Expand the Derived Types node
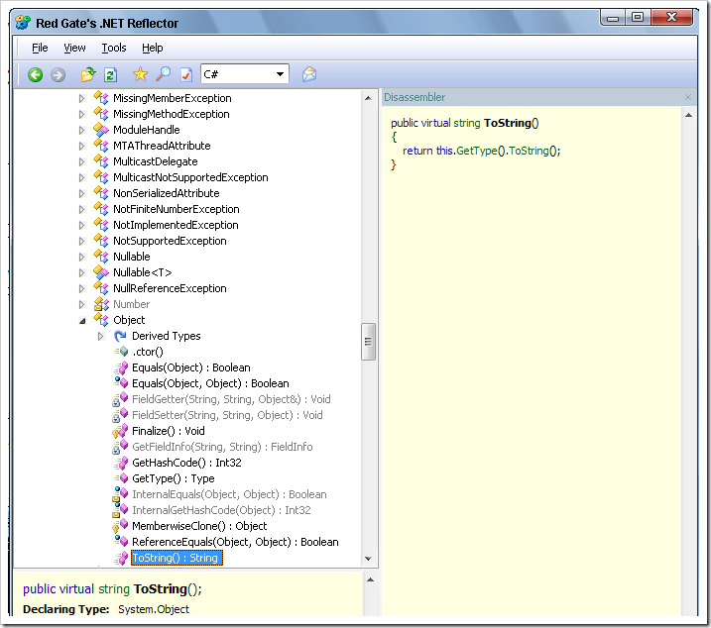The image size is (711, 628). [101, 336]
